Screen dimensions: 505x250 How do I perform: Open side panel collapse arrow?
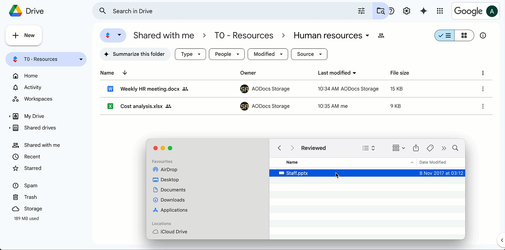point(501,240)
